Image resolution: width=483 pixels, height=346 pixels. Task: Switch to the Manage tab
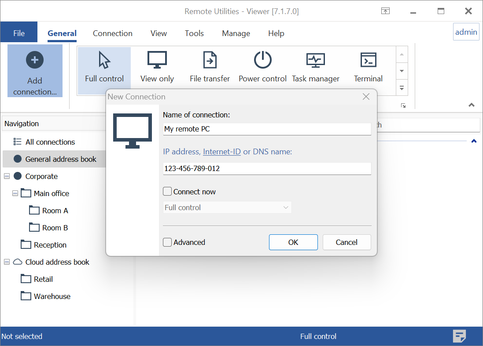pos(236,33)
